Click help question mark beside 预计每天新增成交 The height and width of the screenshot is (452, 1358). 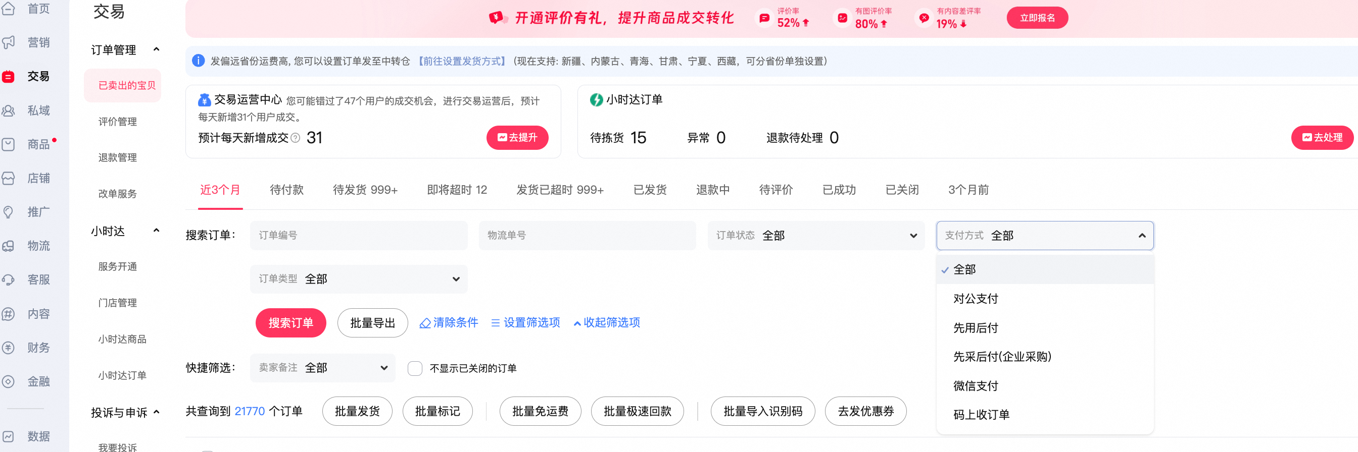tap(296, 138)
